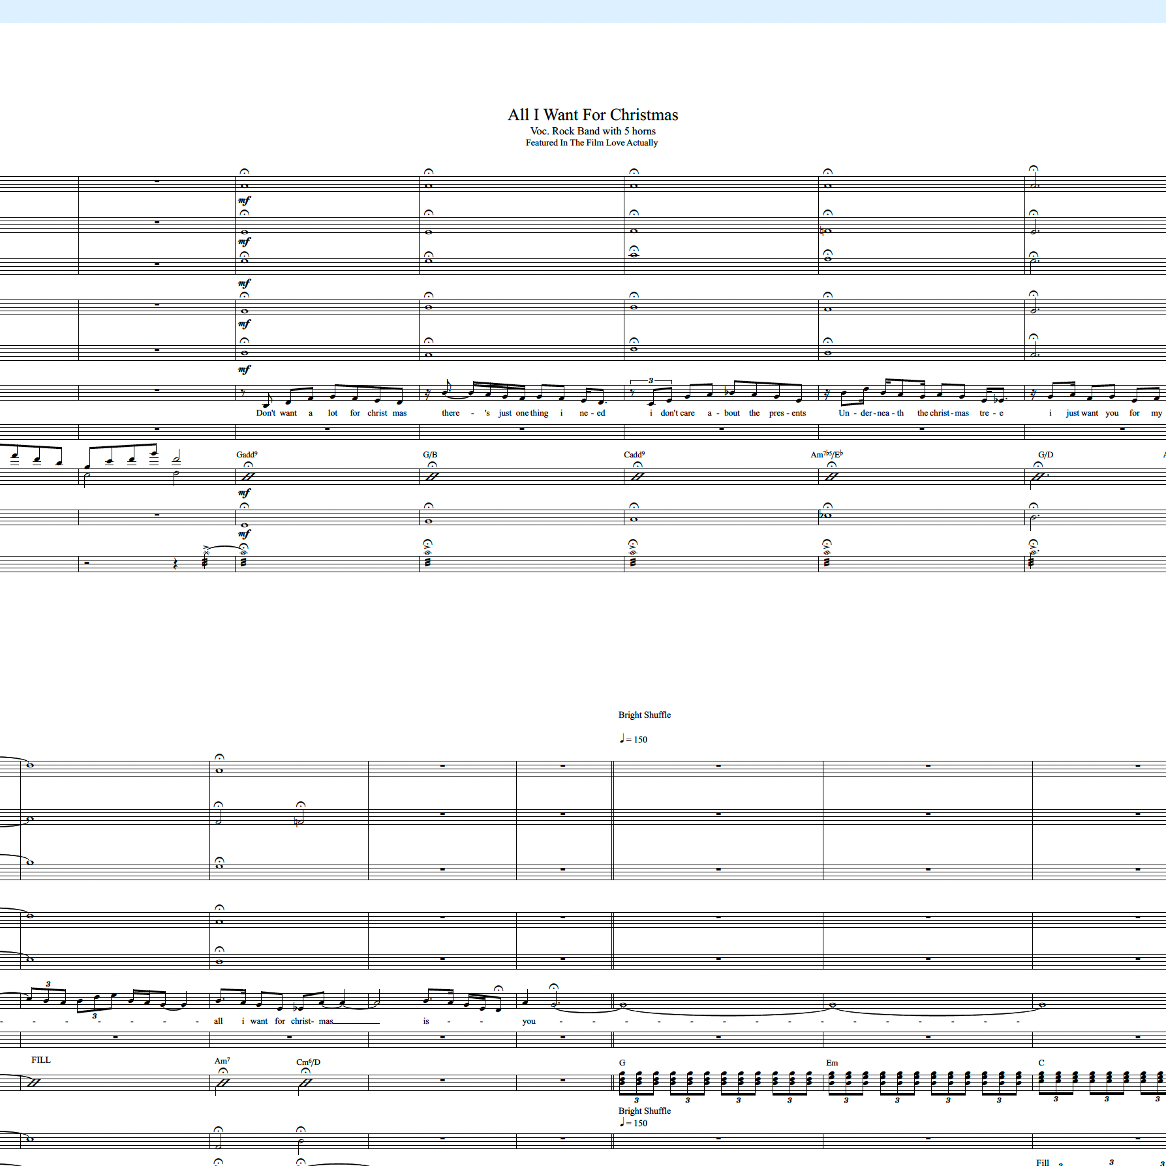1166x1166 pixels.
Task: Click the lyric 'there' in the vocal line
Action: tap(451, 413)
